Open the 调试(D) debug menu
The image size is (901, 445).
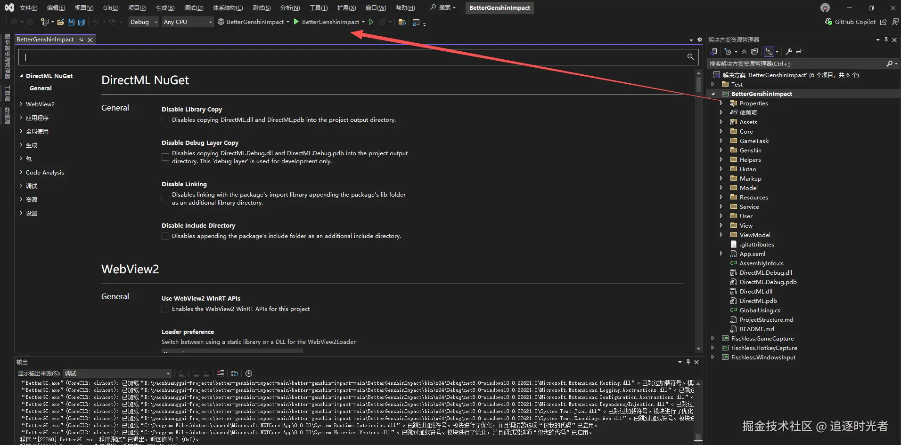(x=194, y=8)
